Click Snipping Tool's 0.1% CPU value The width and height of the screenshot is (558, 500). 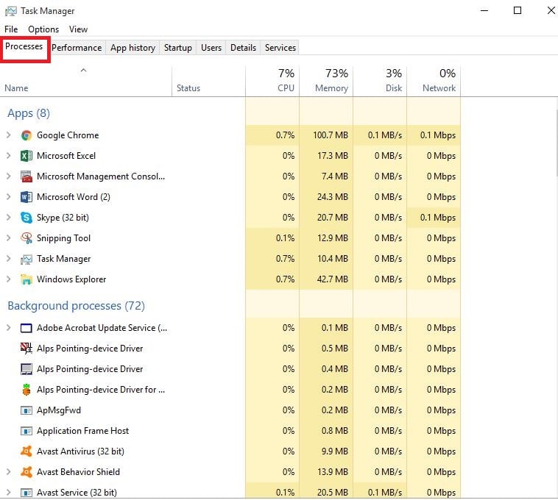point(285,238)
